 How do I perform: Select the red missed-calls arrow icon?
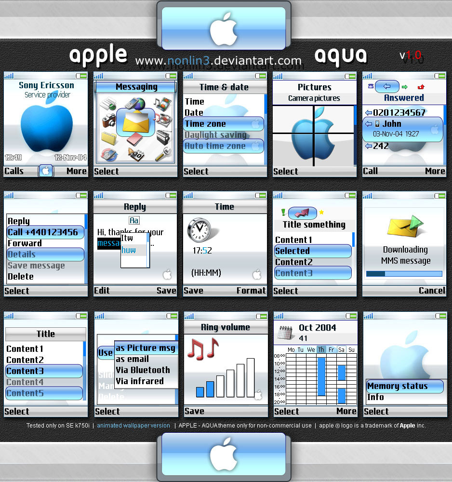pos(421,87)
